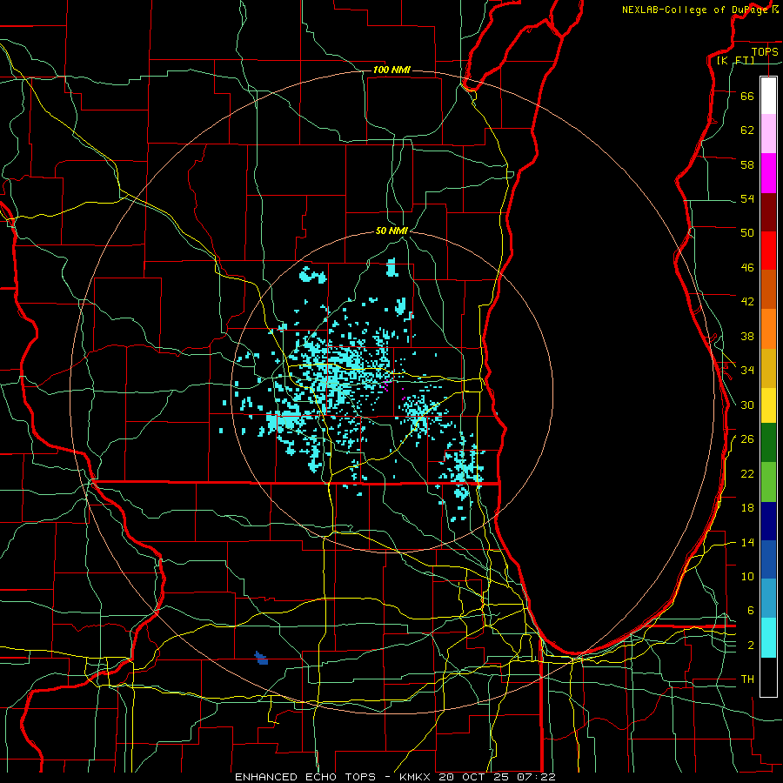Click the '38' legend value
The height and width of the screenshot is (783, 783).
tap(747, 336)
